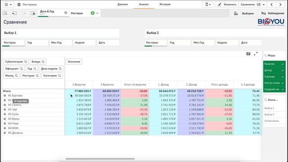The image size is (288, 162).
Task: Expand the 03 Фреш row
Action: point(5,119)
